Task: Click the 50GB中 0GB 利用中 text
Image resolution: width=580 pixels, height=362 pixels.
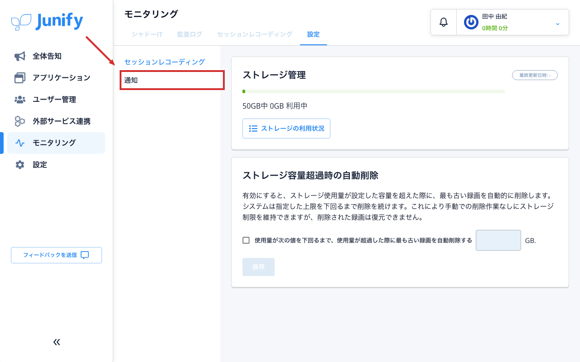Action: (x=275, y=106)
